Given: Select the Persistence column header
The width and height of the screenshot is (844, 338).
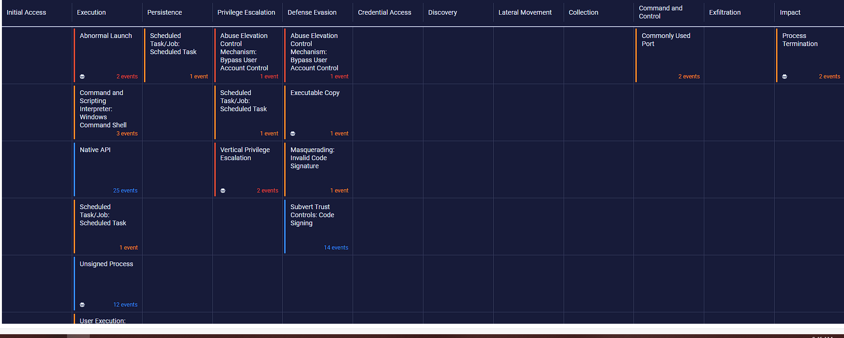Looking at the screenshot, I should [164, 12].
